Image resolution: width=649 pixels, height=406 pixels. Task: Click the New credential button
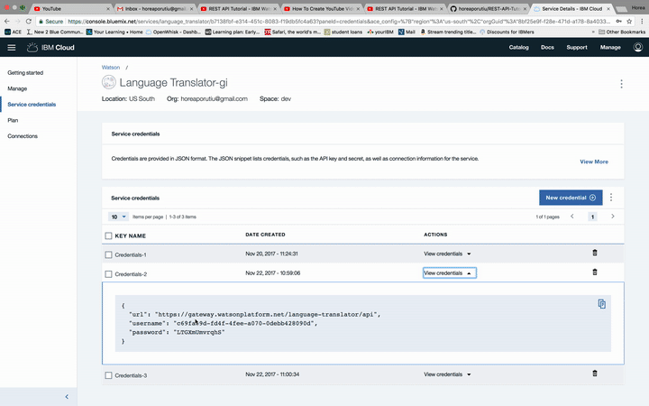571,198
